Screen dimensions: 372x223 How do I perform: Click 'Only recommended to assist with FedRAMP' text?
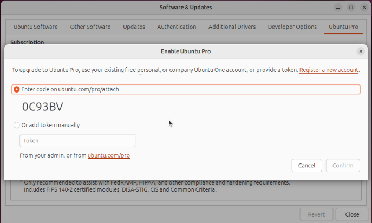pos(81,182)
